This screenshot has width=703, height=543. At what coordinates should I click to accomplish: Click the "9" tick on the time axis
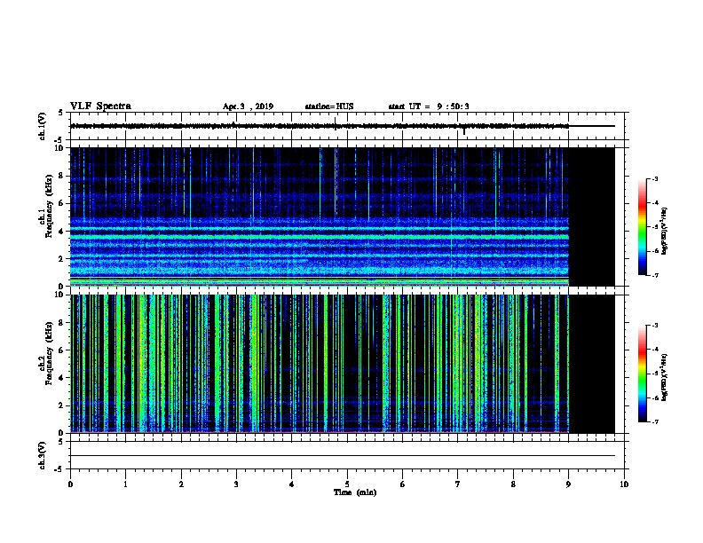click(x=568, y=484)
